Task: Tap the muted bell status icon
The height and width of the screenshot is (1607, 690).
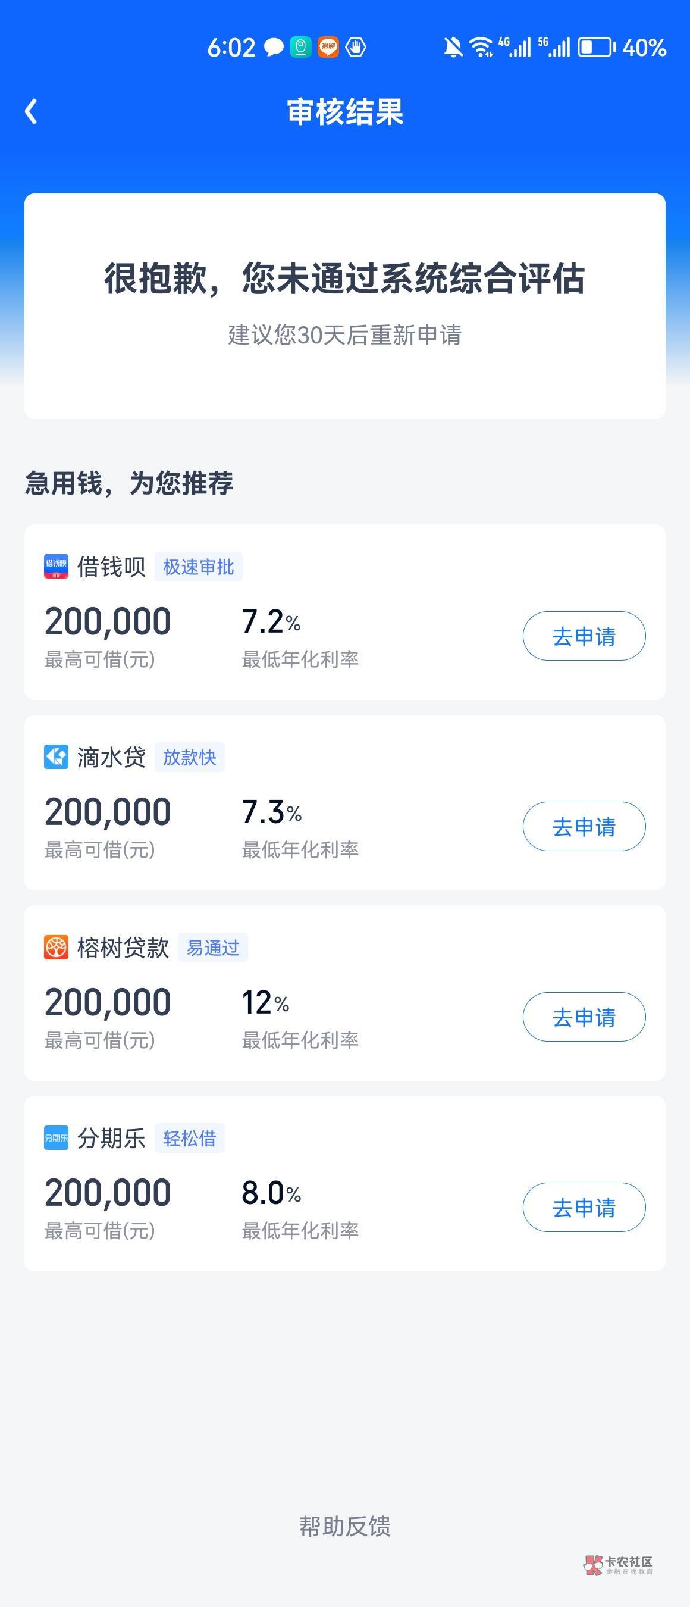Action: (x=453, y=48)
